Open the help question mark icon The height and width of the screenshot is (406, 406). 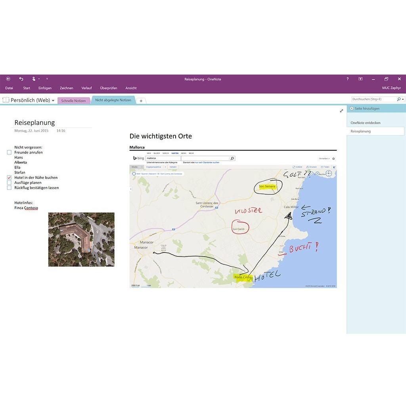[347, 79]
